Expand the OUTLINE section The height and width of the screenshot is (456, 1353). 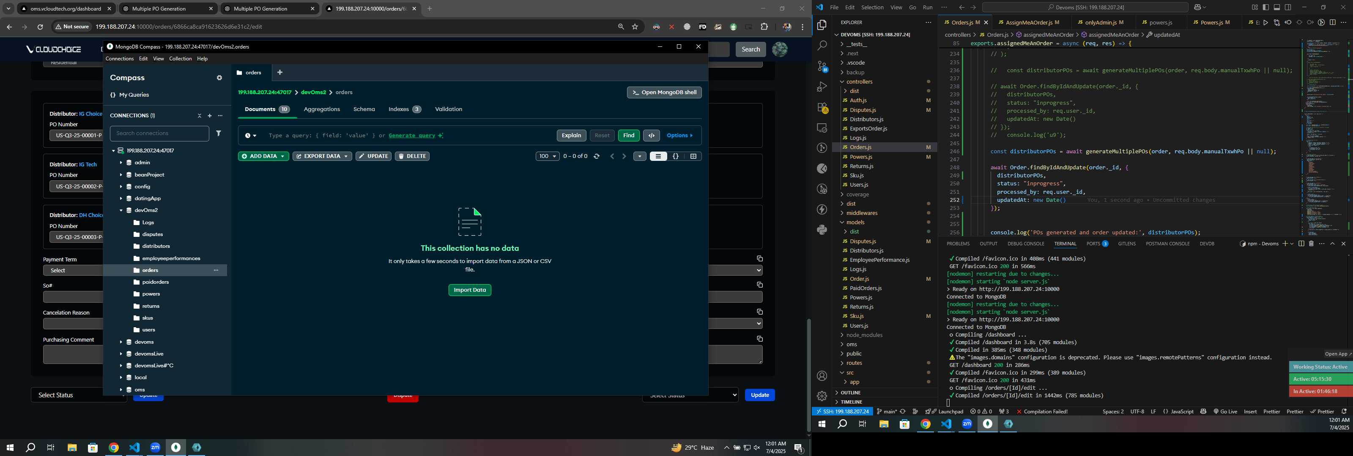pyautogui.click(x=851, y=393)
